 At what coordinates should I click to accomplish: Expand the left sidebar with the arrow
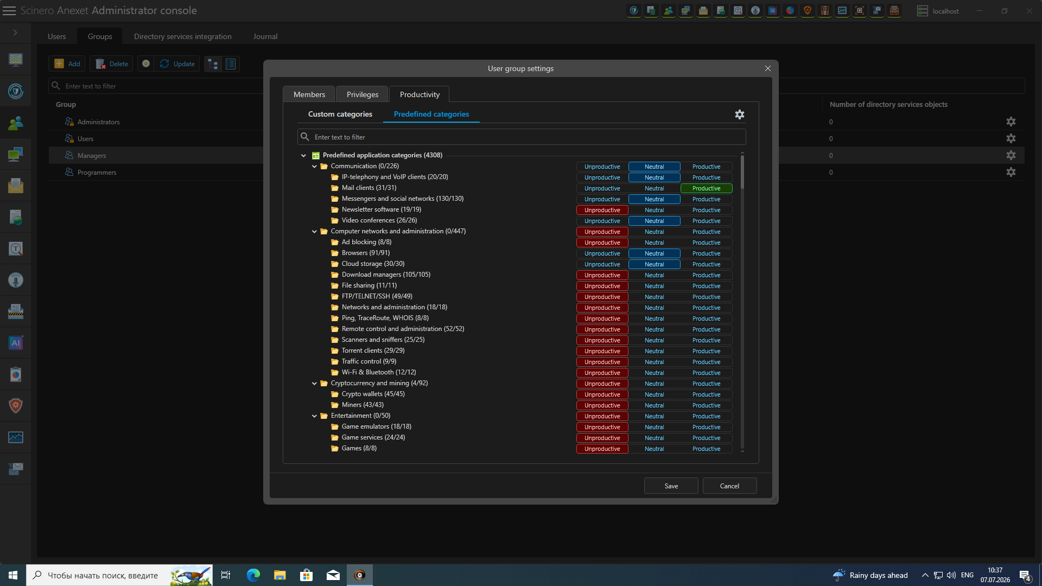tap(15, 33)
